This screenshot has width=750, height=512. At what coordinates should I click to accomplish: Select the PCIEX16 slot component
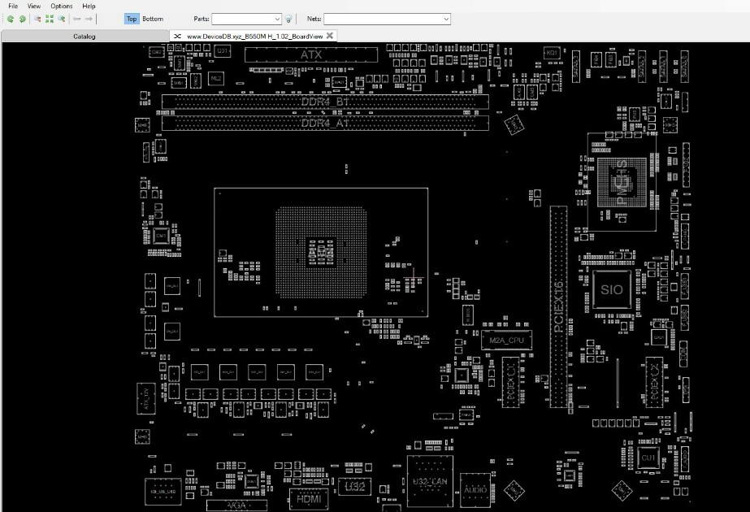tap(558, 306)
